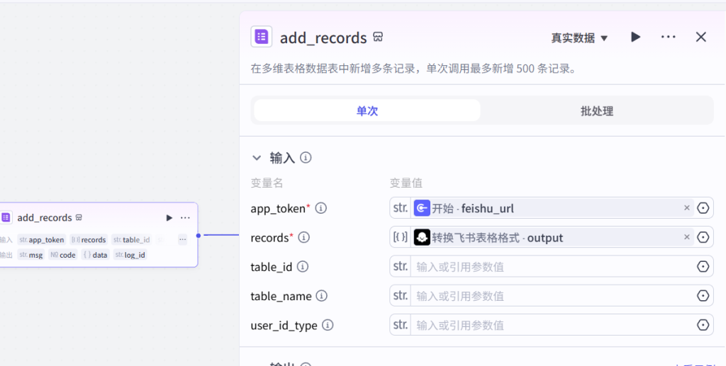Collapse the 输入 section

point(257,158)
